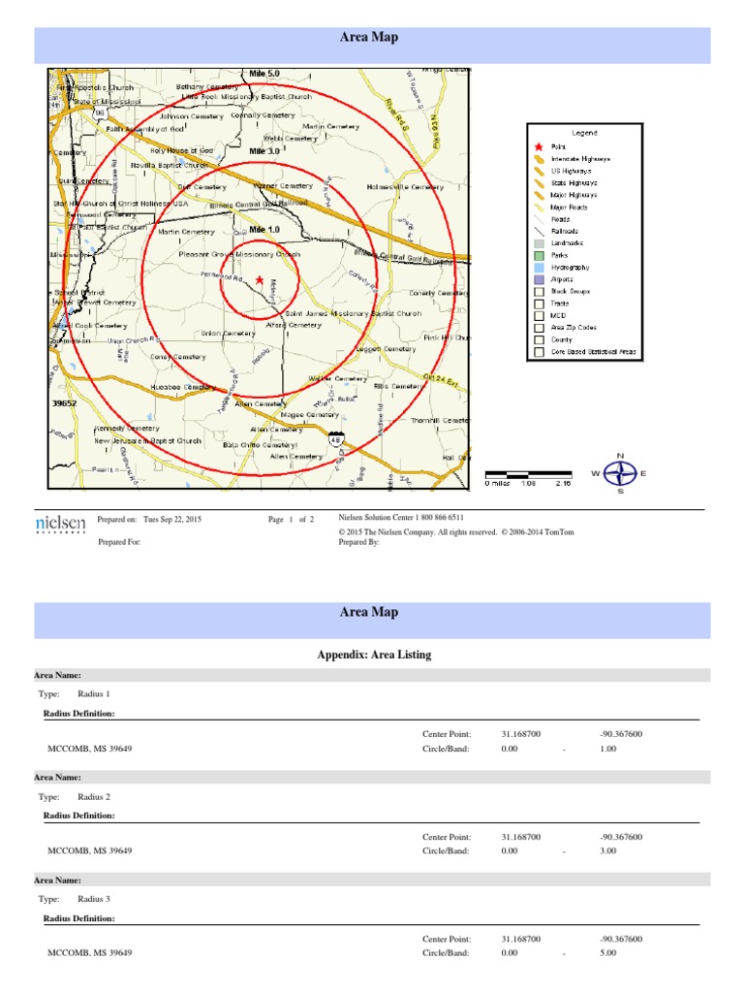
Task: Click the 5.00 circle band value
Action: (608, 952)
